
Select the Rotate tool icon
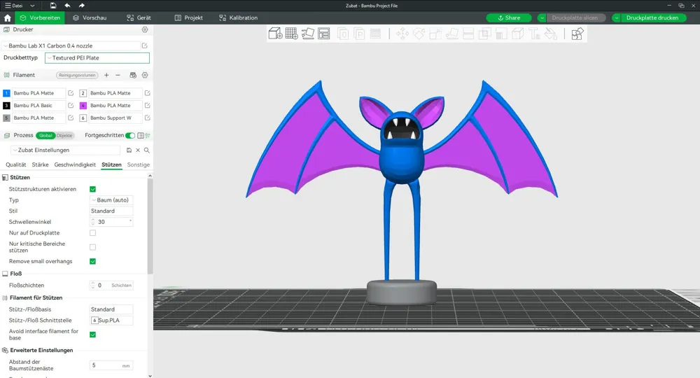(419, 34)
